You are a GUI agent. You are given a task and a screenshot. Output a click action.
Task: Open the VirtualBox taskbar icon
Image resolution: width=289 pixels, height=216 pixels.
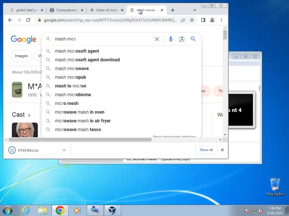pos(112,210)
